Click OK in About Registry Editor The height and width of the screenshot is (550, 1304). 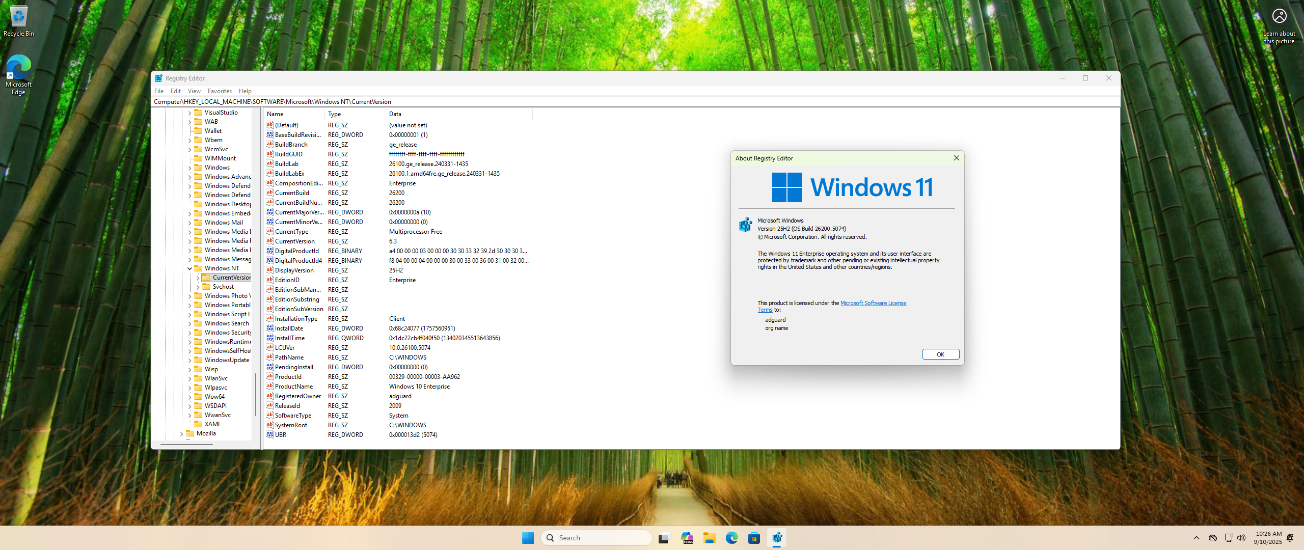(940, 354)
